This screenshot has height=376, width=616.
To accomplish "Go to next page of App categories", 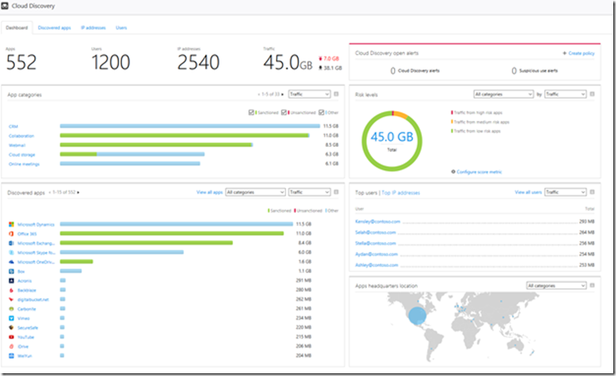I will pos(282,95).
